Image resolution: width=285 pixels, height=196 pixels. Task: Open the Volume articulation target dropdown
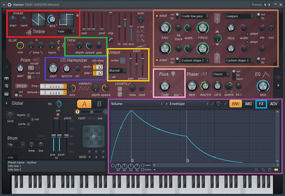136,104
